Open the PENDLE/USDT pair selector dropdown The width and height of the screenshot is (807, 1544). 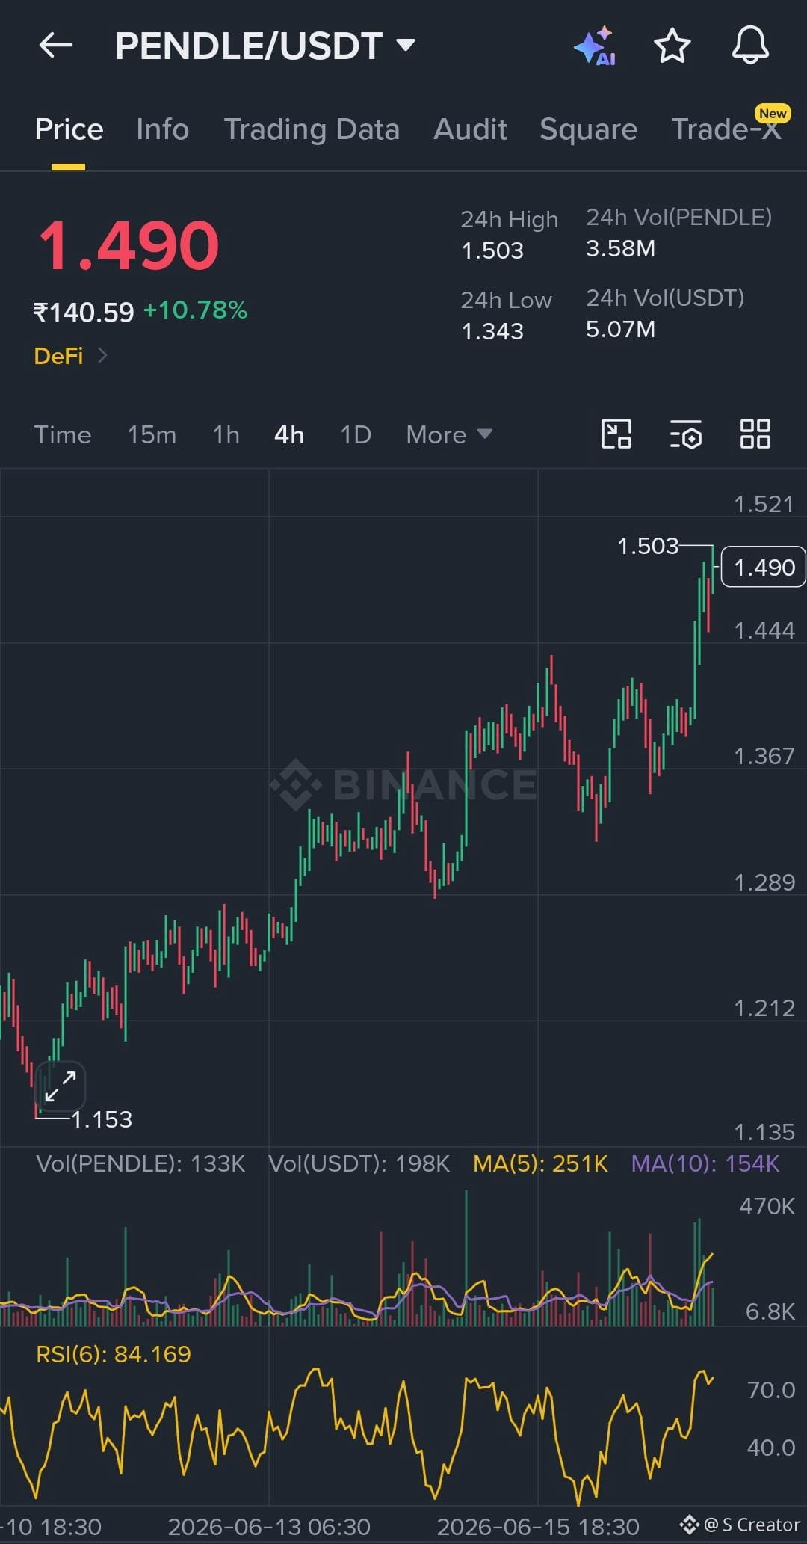pos(265,46)
